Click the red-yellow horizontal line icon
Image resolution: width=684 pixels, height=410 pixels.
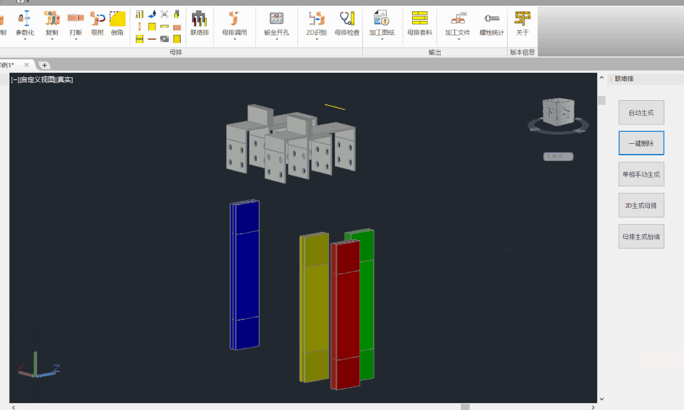pos(152,39)
